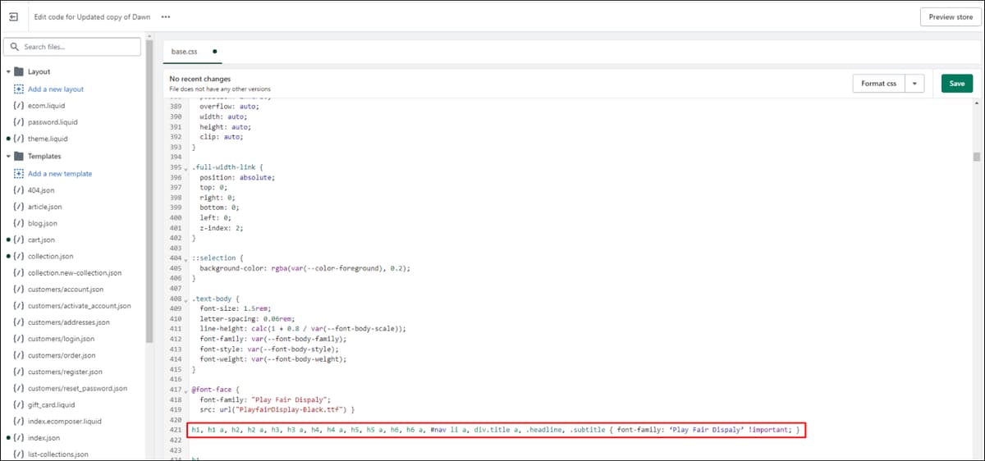Click the background-color rgba code line
985x461 pixels.
304,268
